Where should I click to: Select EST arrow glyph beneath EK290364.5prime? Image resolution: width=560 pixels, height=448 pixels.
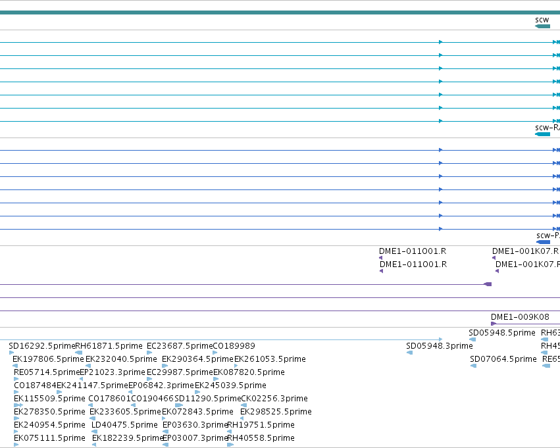(165, 366)
